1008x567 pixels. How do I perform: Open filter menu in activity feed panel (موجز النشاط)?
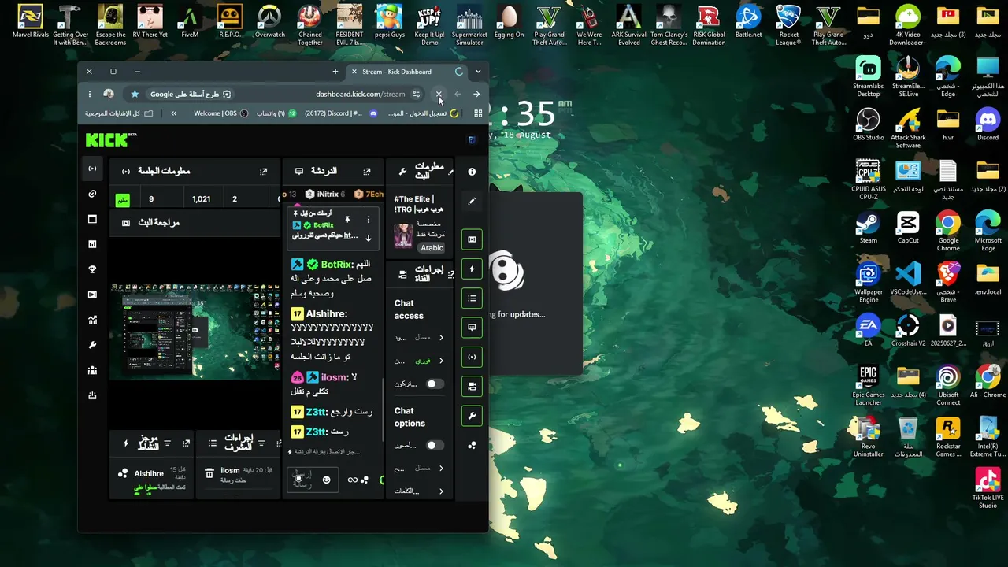[167, 443]
